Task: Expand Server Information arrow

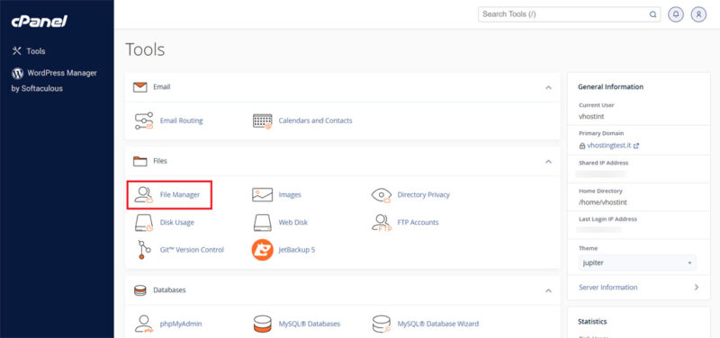Action: pyautogui.click(x=696, y=287)
